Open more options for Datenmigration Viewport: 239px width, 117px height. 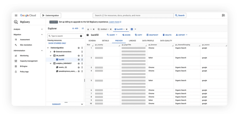click(82, 48)
